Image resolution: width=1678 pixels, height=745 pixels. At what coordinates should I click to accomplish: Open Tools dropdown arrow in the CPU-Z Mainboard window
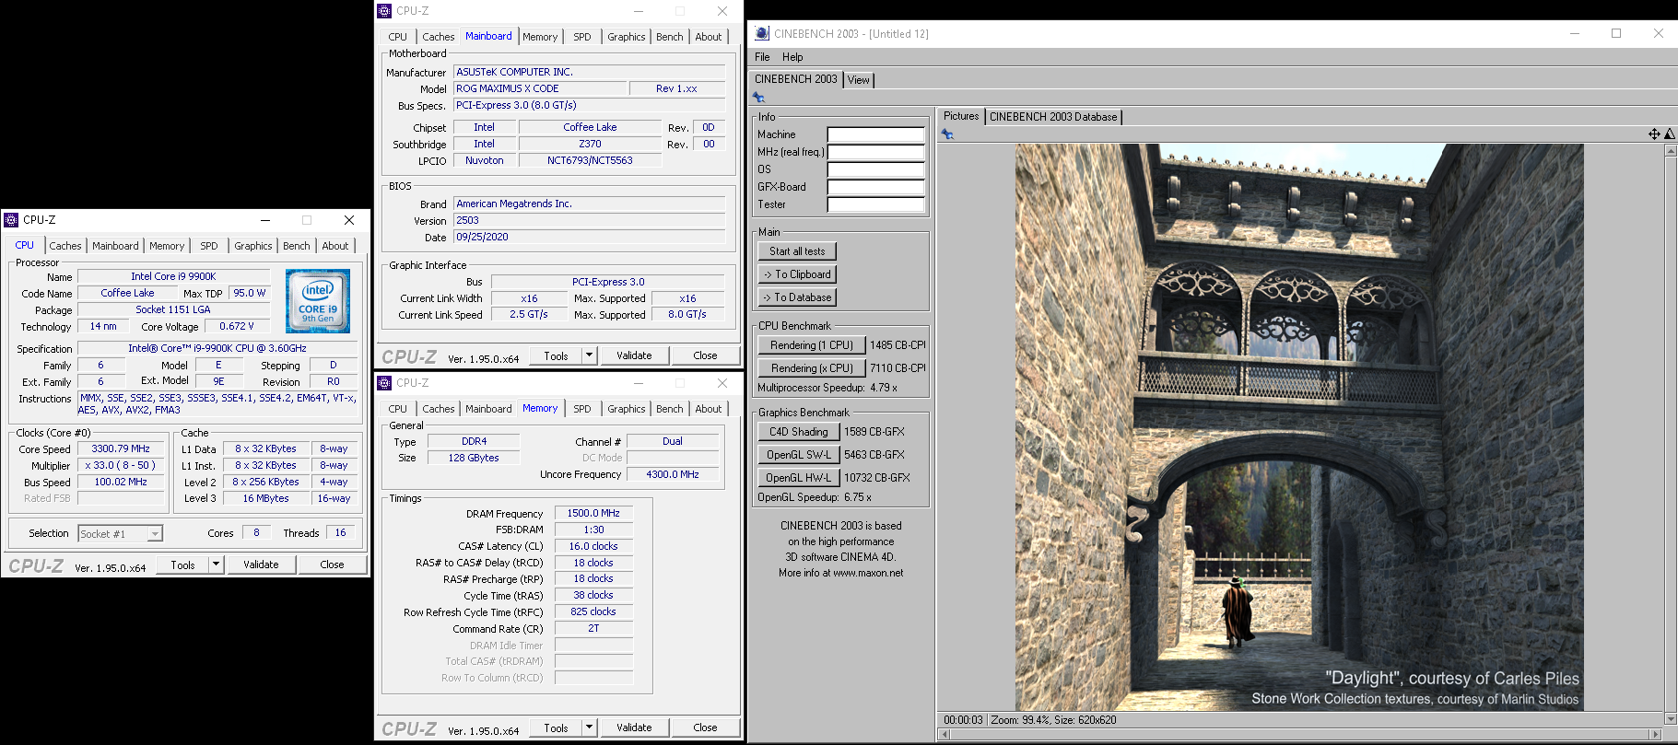[x=590, y=355]
